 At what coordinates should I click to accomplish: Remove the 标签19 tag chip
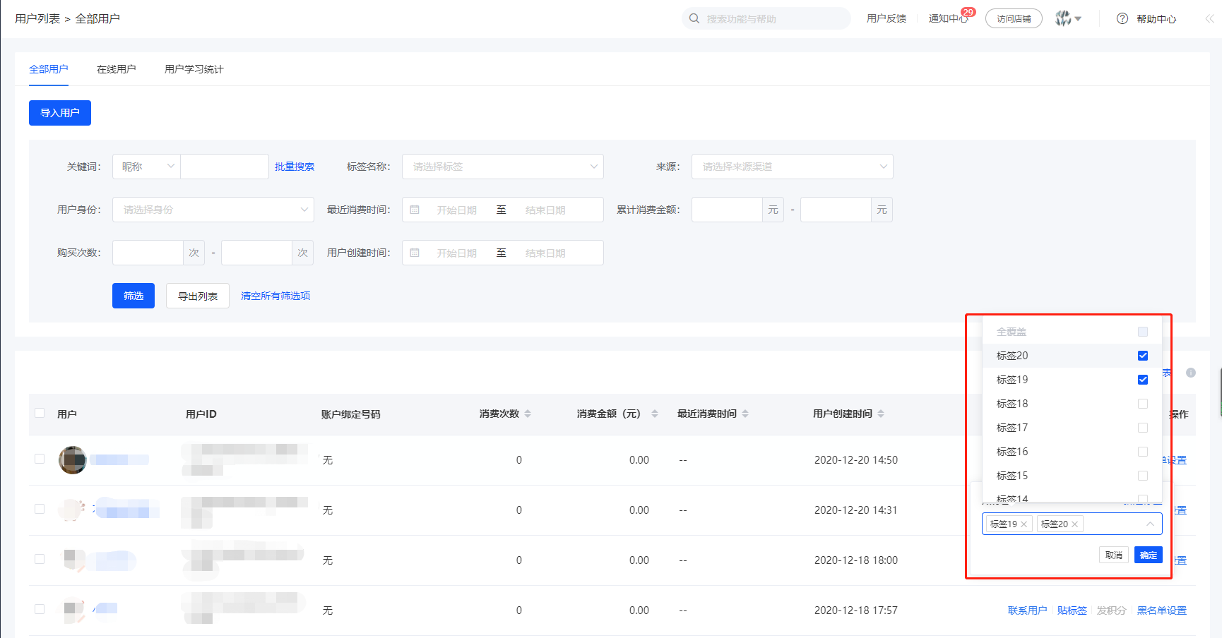pos(1024,524)
